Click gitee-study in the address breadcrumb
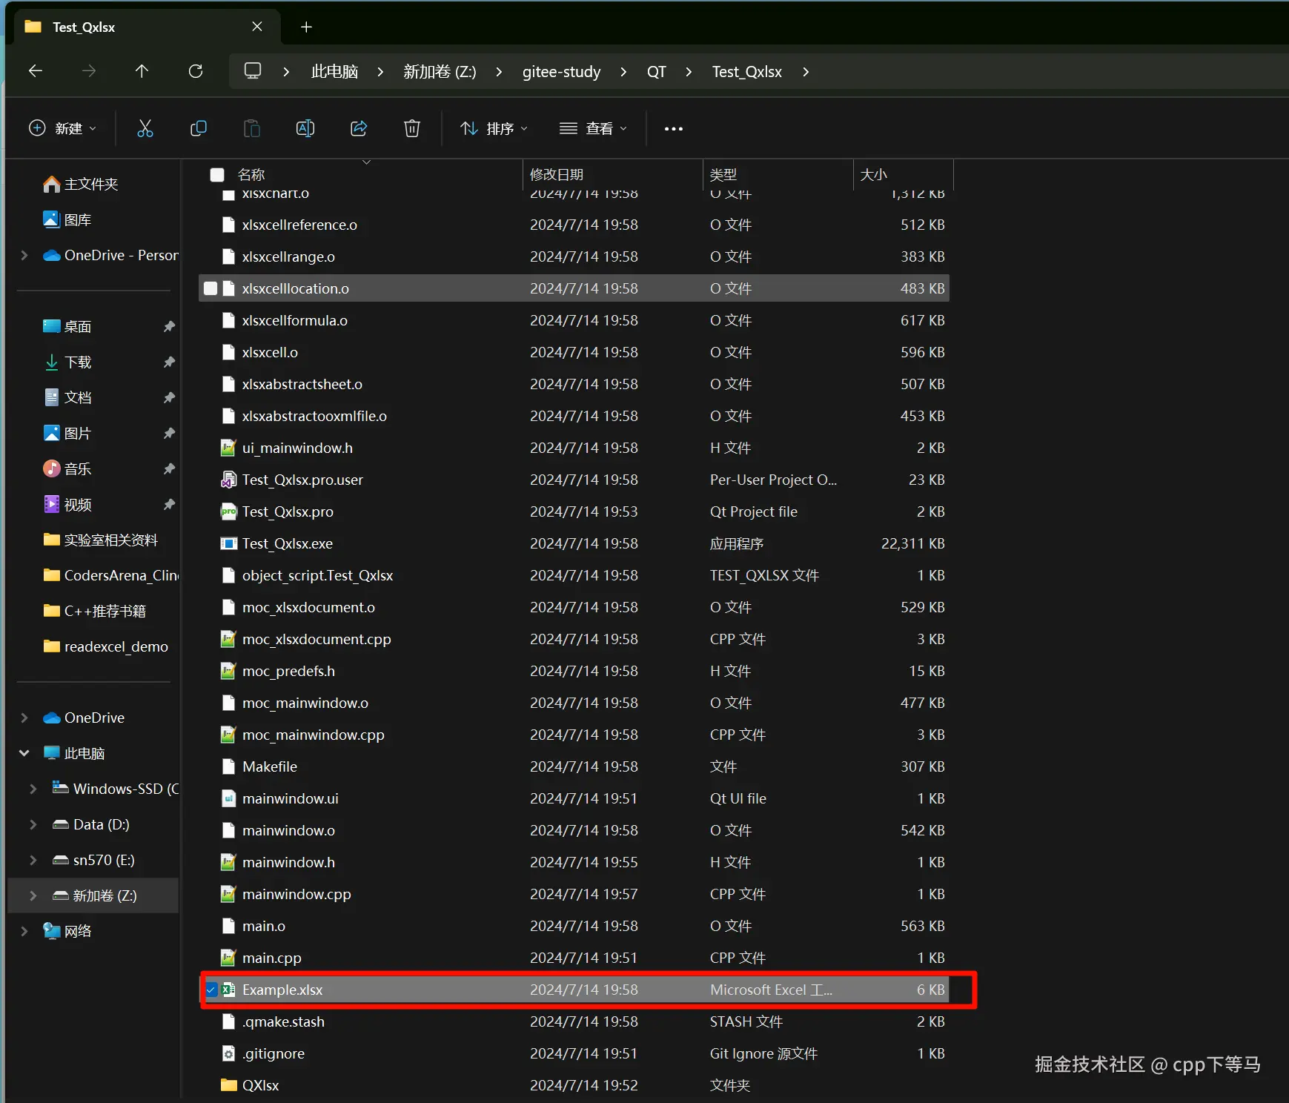The height and width of the screenshot is (1103, 1289). [x=561, y=72]
